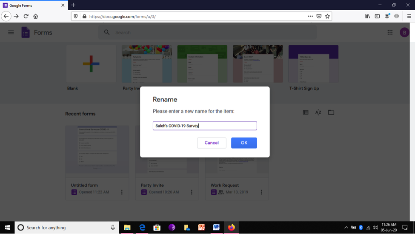Image resolution: width=415 pixels, height=234 pixels.
Task: Open PowerPoint from the taskbar
Action: coord(201,228)
